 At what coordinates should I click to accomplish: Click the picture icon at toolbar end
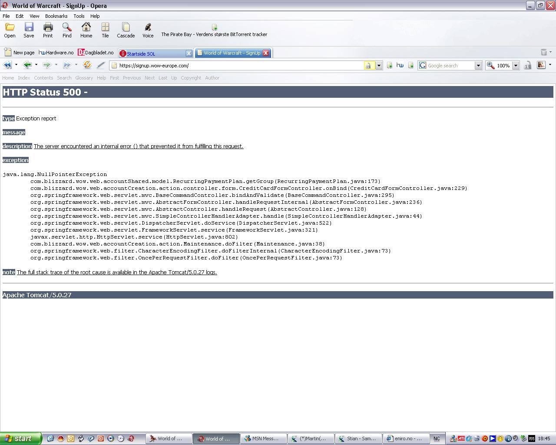pos(541,65)
